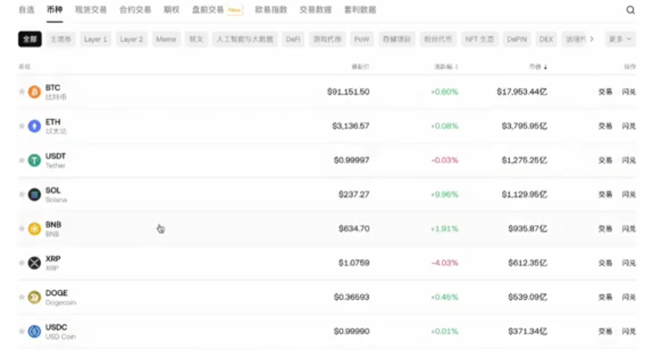Open the 盘前交易 tab

[x=208, y=10]
